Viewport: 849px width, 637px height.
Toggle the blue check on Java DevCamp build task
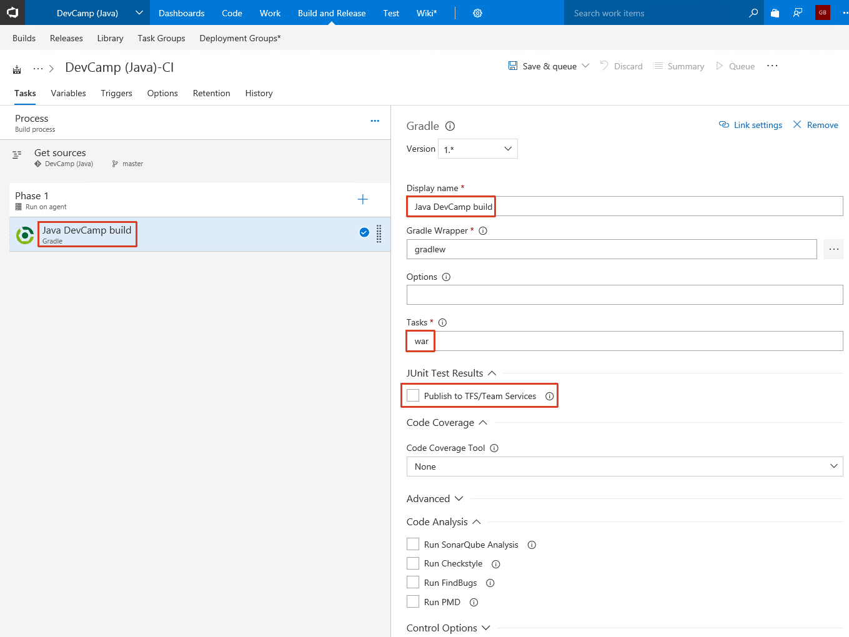tap(364, 232)
